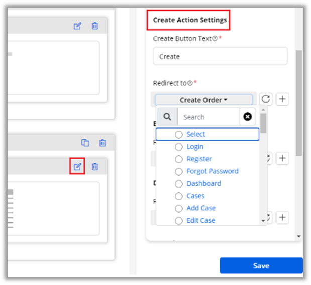311x285 pixels.
Task: Delete the top card using trash icon
Action: (x=95, y=26)
